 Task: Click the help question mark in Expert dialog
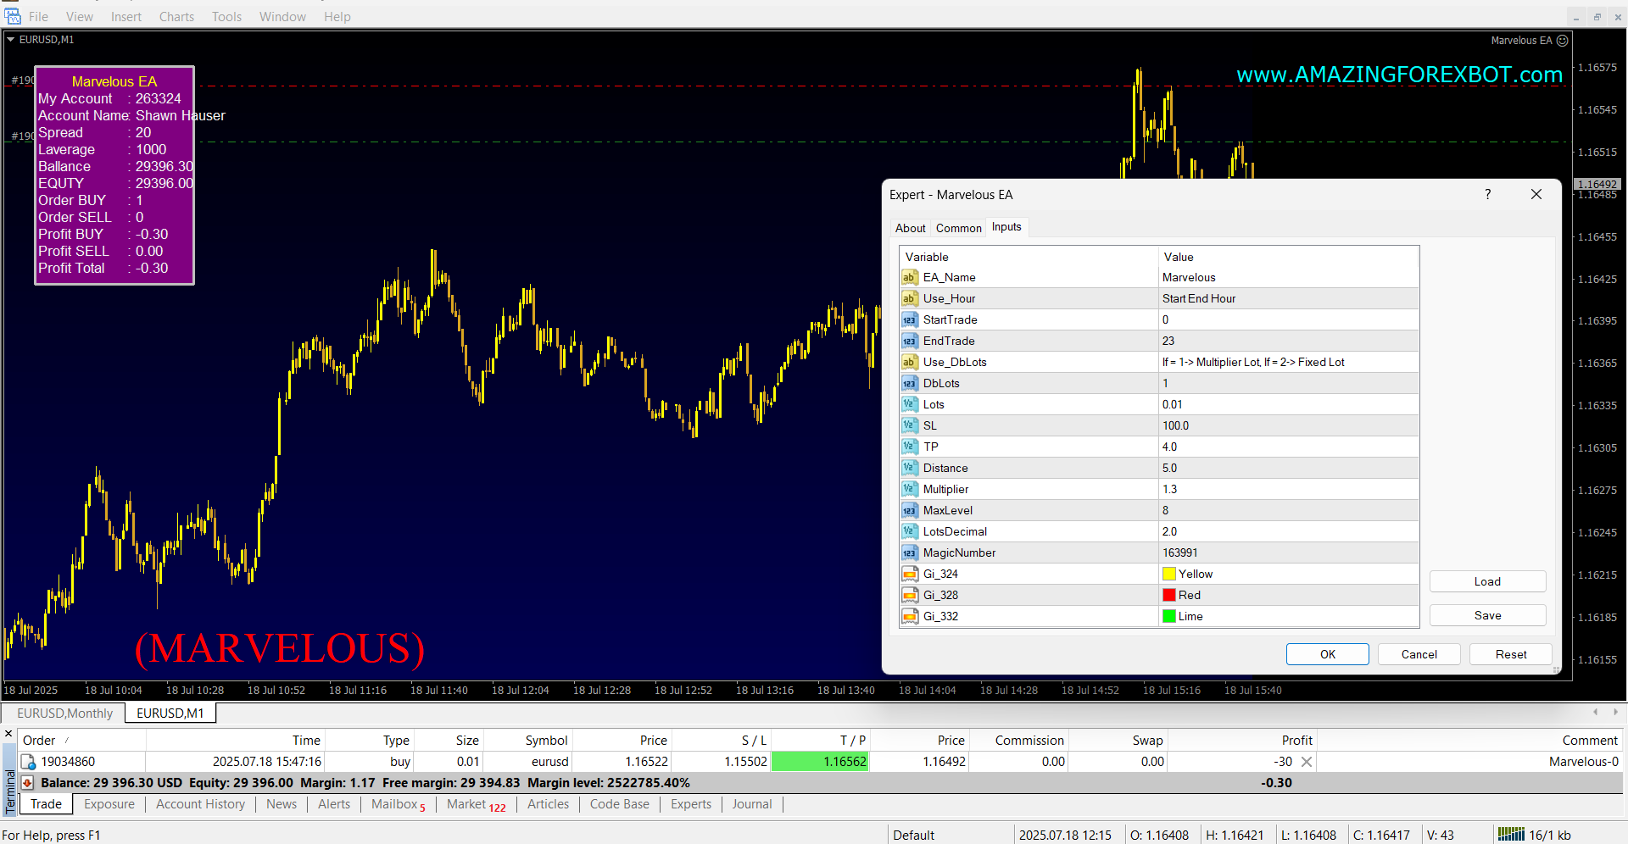[1487, 194]
